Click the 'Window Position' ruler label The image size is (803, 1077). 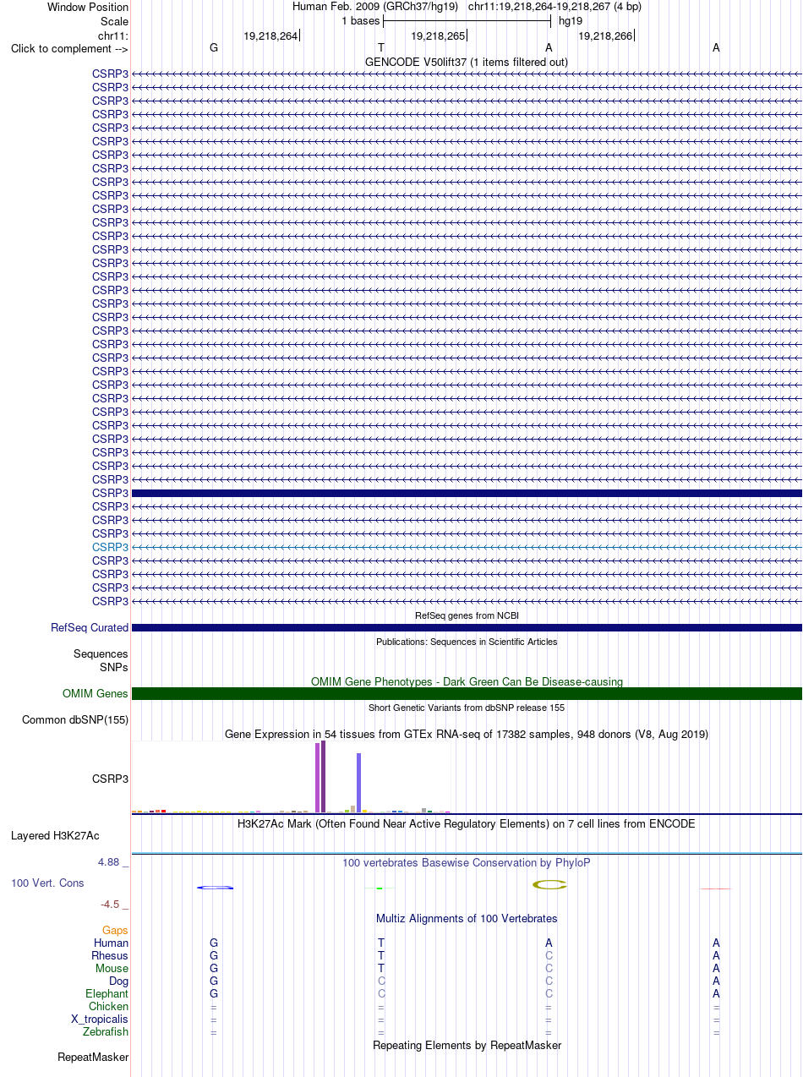tap(88, 7)
